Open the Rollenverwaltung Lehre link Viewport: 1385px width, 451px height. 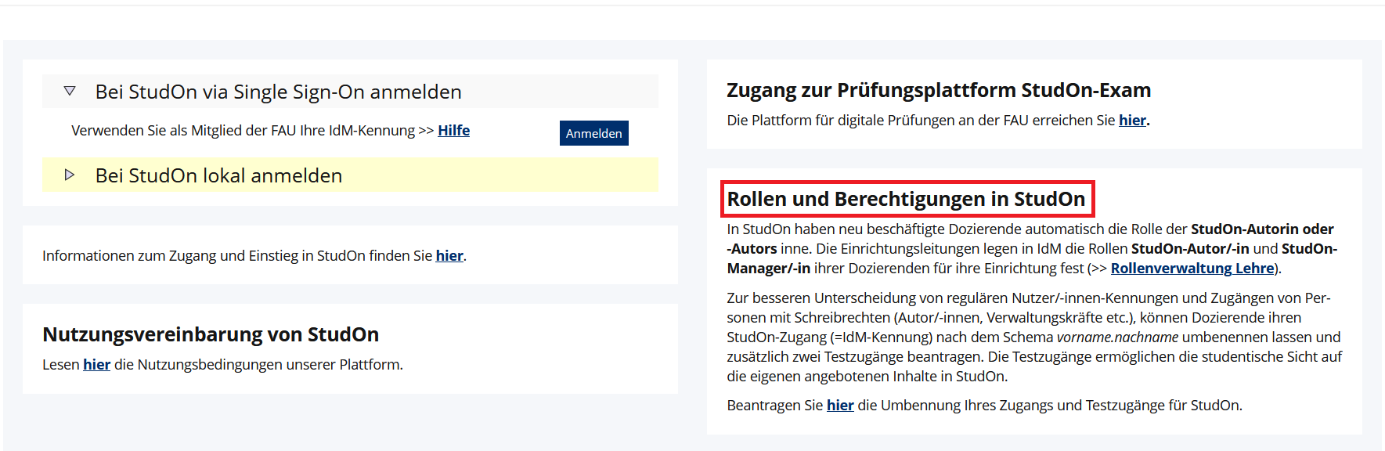click(1192, 269)
